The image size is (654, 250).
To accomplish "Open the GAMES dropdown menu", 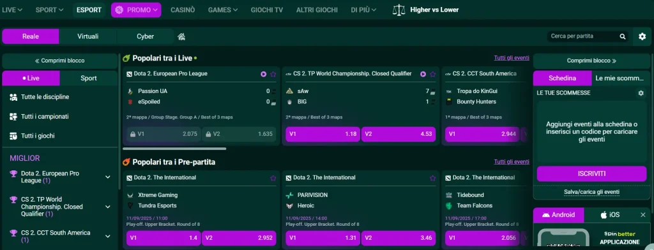I will tap(223, 10).
